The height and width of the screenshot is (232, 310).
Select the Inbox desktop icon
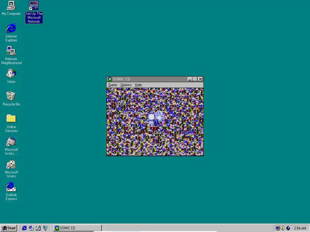tap(11, 76)
